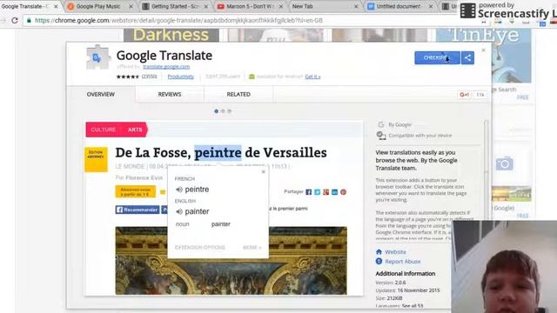The width and height of the screenshot is (557, 313).
Task: Switch to the Google Play Music tab
Action: click(x=99, y=6)
